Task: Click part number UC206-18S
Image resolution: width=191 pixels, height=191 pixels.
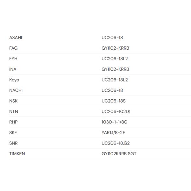Action: [x=114, y=101]
